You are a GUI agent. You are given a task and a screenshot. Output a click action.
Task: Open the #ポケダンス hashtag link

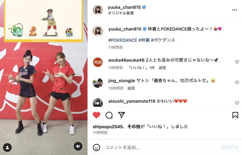click(163, 40)
